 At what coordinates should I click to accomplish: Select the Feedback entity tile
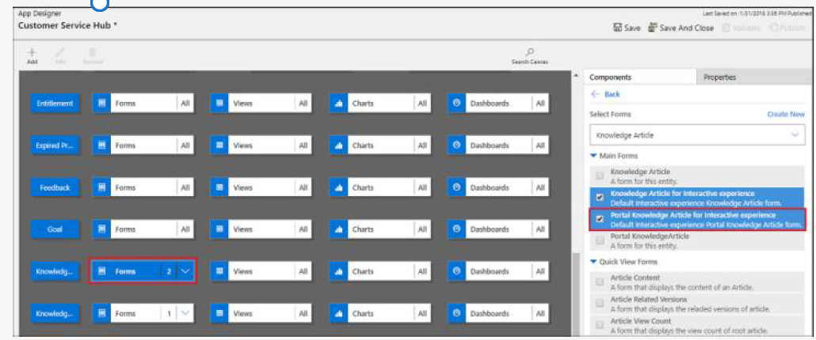tap(55, 187)
